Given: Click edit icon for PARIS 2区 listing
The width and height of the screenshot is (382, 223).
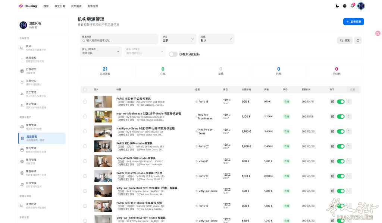Looking at the screenshot, I should [332, 146].
